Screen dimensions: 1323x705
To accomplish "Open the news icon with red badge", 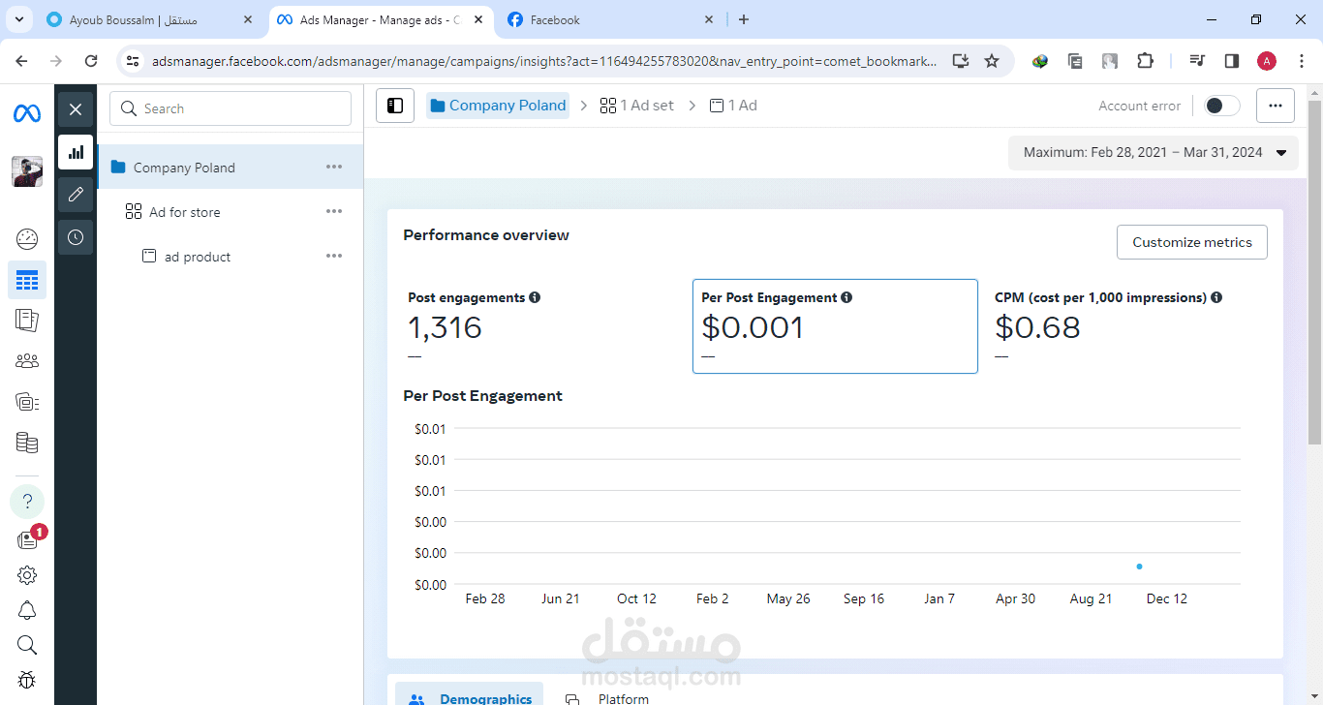I will [x=28, y=539].
